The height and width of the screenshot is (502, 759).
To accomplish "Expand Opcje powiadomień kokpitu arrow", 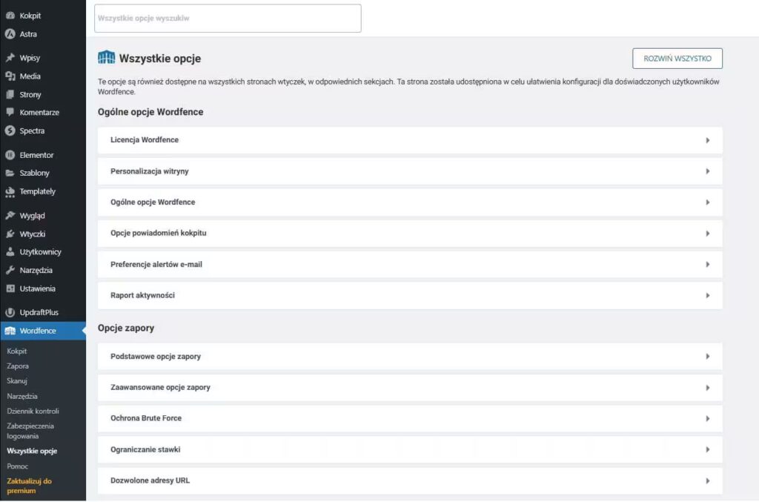I will click(x=708, y=234).
